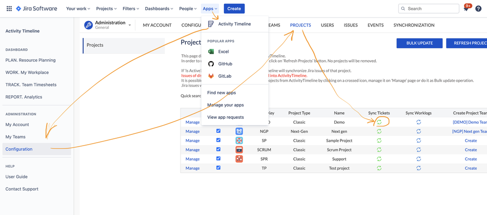Sync tickets for the Demo project

[x=379, y=122]
